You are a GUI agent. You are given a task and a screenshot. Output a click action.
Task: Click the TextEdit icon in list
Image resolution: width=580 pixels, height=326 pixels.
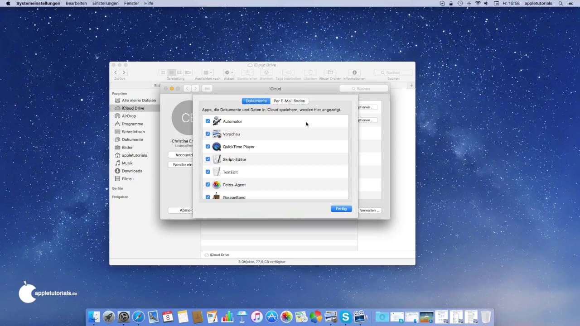coord(217,172)
